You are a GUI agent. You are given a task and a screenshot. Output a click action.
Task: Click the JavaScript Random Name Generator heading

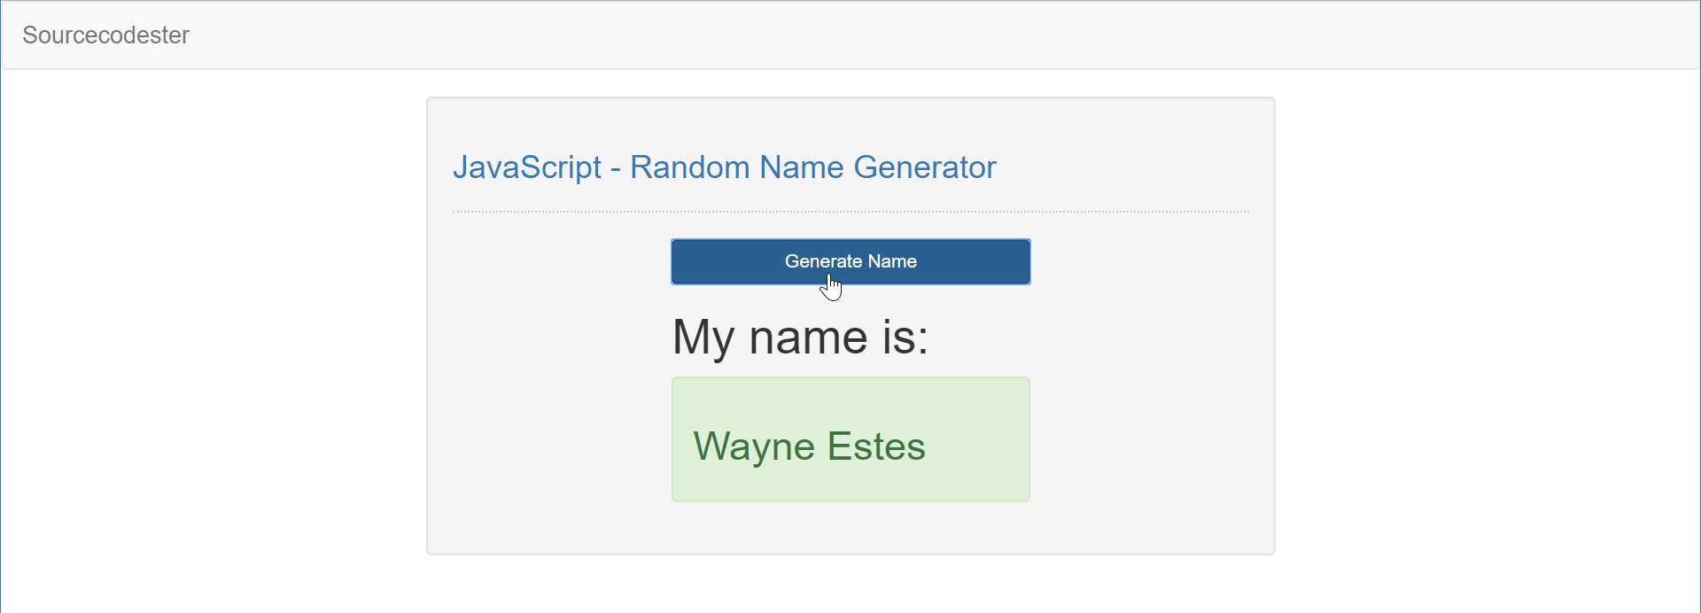point(724,167)
